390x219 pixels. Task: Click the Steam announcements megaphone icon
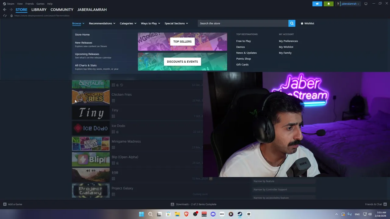coord(317,4)
